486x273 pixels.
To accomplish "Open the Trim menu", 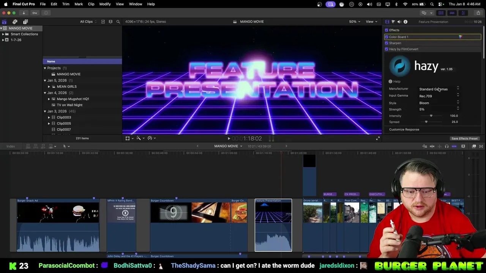I will [x=66, y=4].
